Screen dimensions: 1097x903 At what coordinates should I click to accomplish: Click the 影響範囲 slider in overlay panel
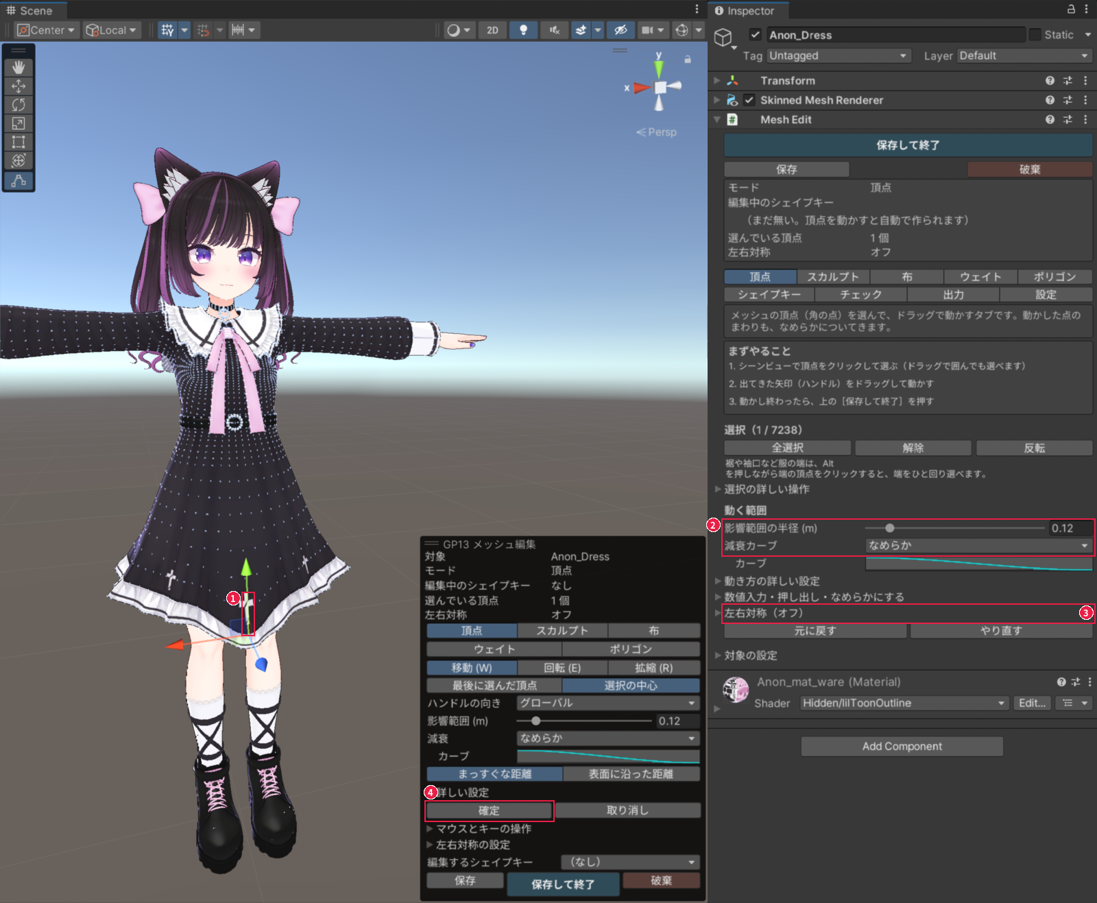[x=583, y=721]
